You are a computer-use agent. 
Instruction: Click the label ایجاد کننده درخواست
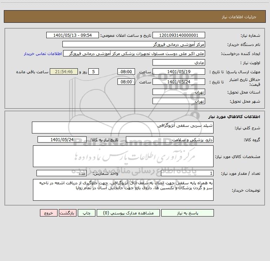[x=241, y=54]
